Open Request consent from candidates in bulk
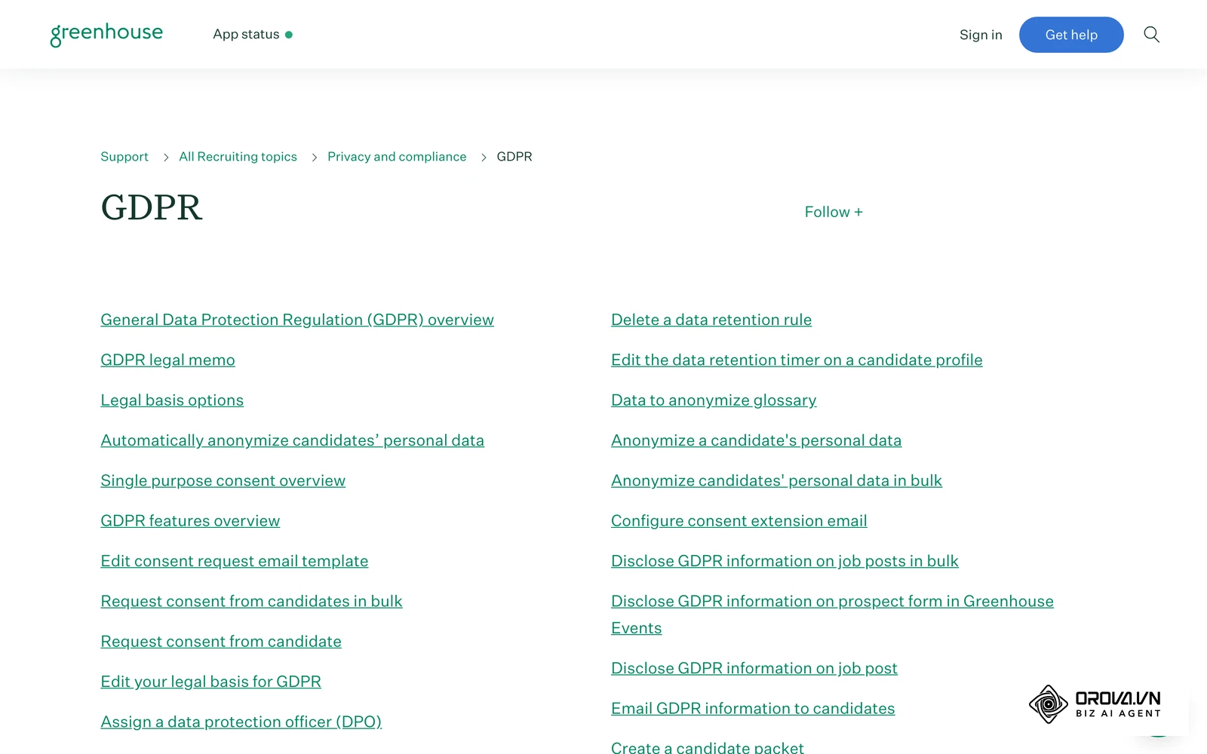The width and height of the screenshot is (1207, 754). pos(251,601)
